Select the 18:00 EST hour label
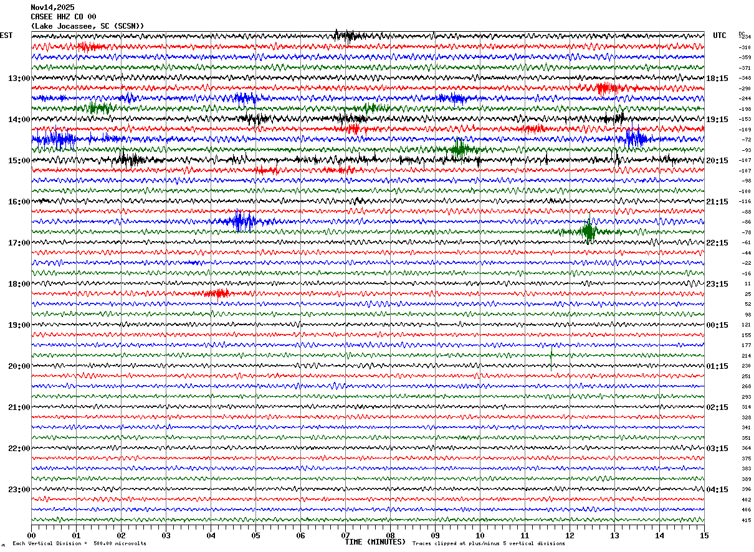The image size is (754, 552). click(19, 284)
